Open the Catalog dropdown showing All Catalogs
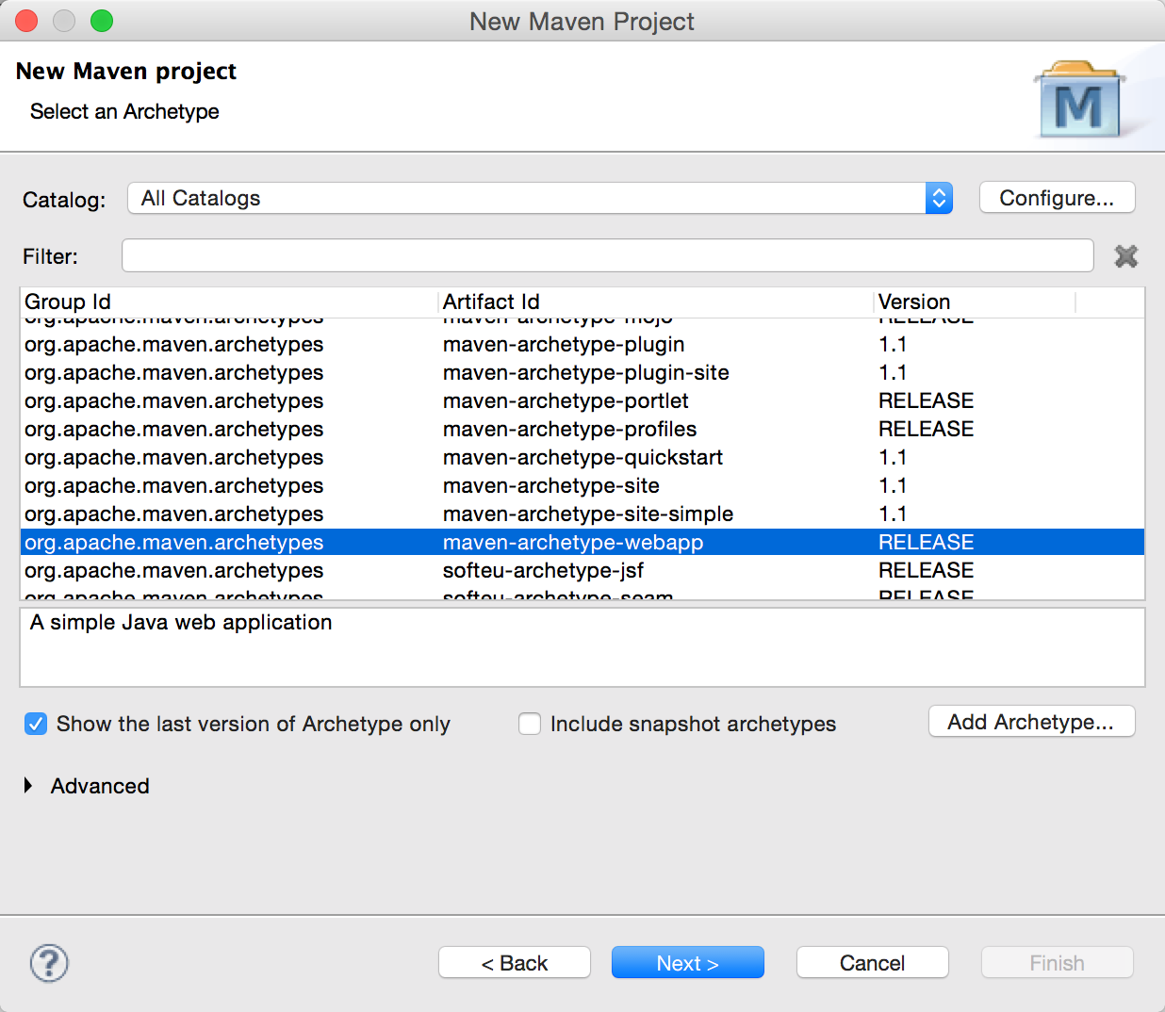Screen dimensions: 1165x1012 click(540, 198)
